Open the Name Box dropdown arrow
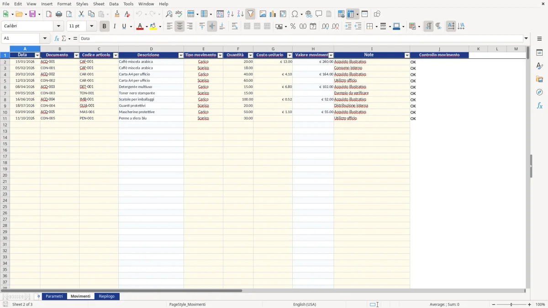Viewport: 548px width, 308px height. [x=45, y=39]
